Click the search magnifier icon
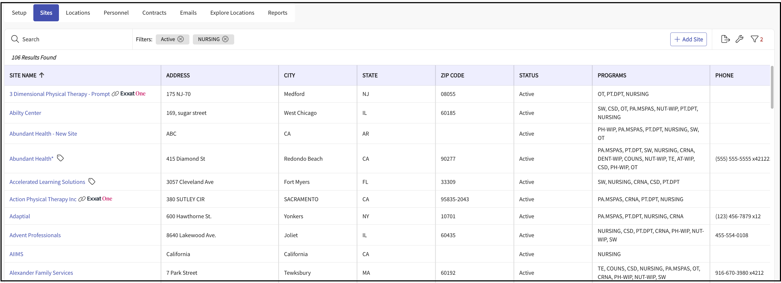This screenshot has height=283, width=781. (x=15, y=39)
